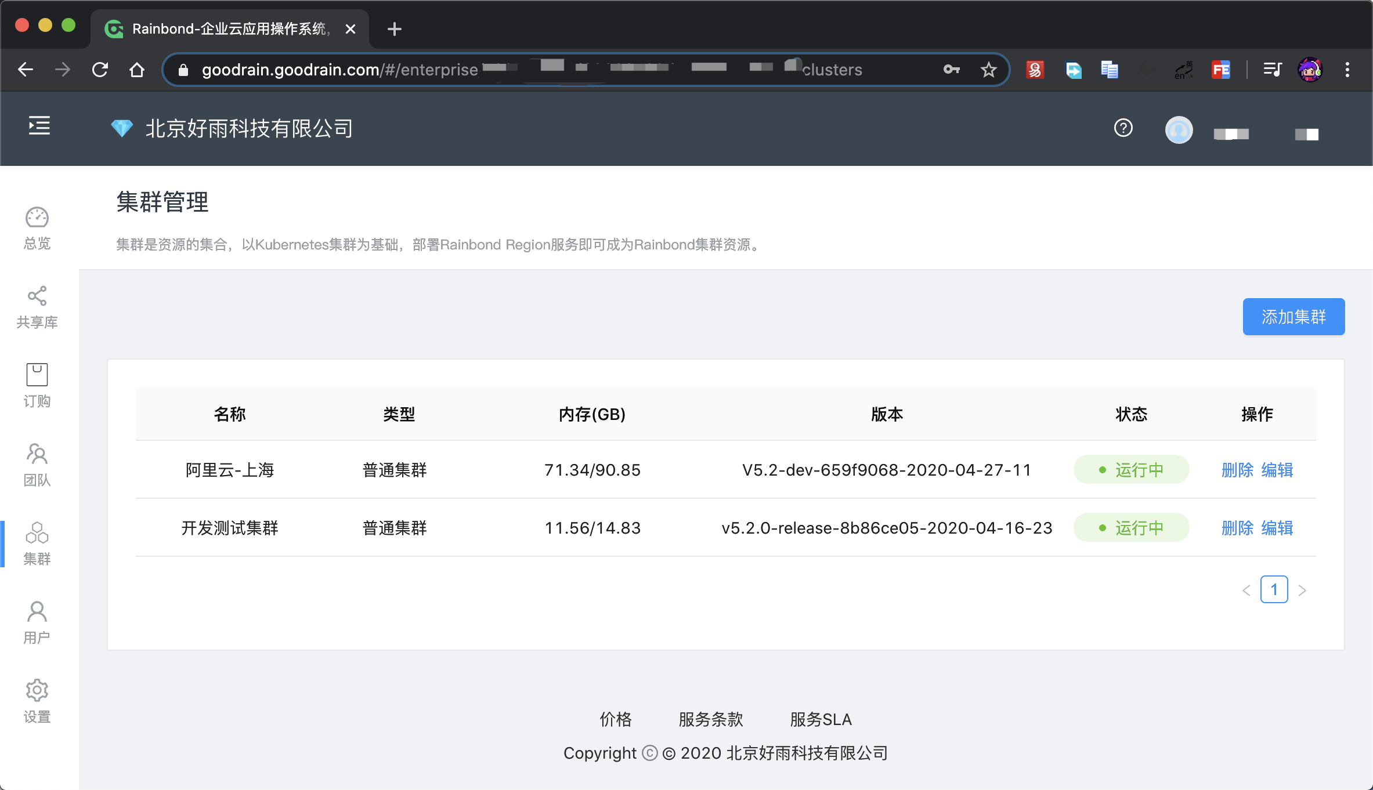Open the media playlist control icon
The width and height of the screenshot is (1373, 790).
1273,70
